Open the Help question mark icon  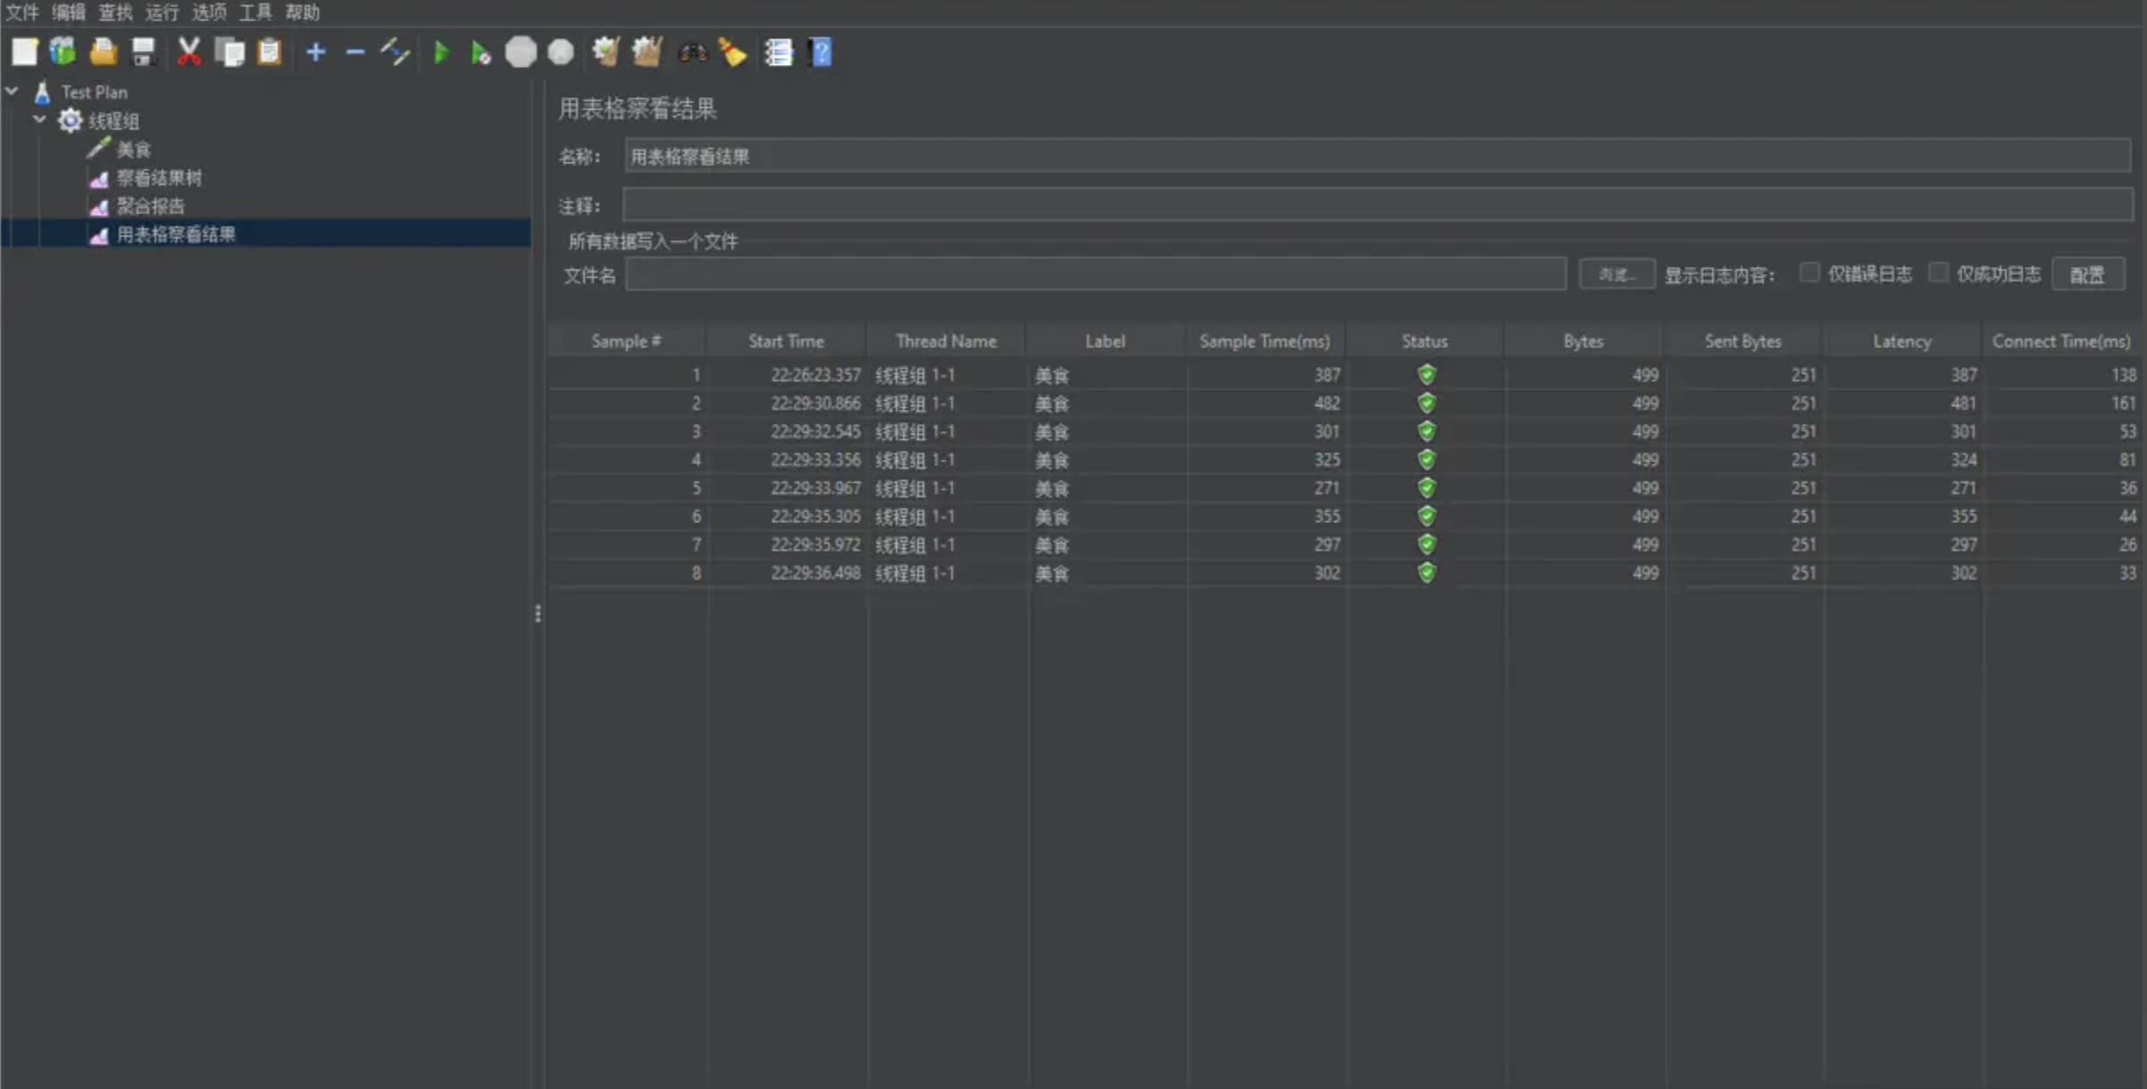click(820, 53)
